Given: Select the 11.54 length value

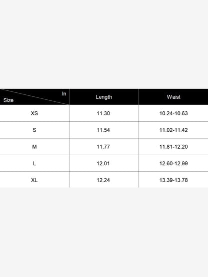Looking at the screenshot, I should (x=103, y=130).
